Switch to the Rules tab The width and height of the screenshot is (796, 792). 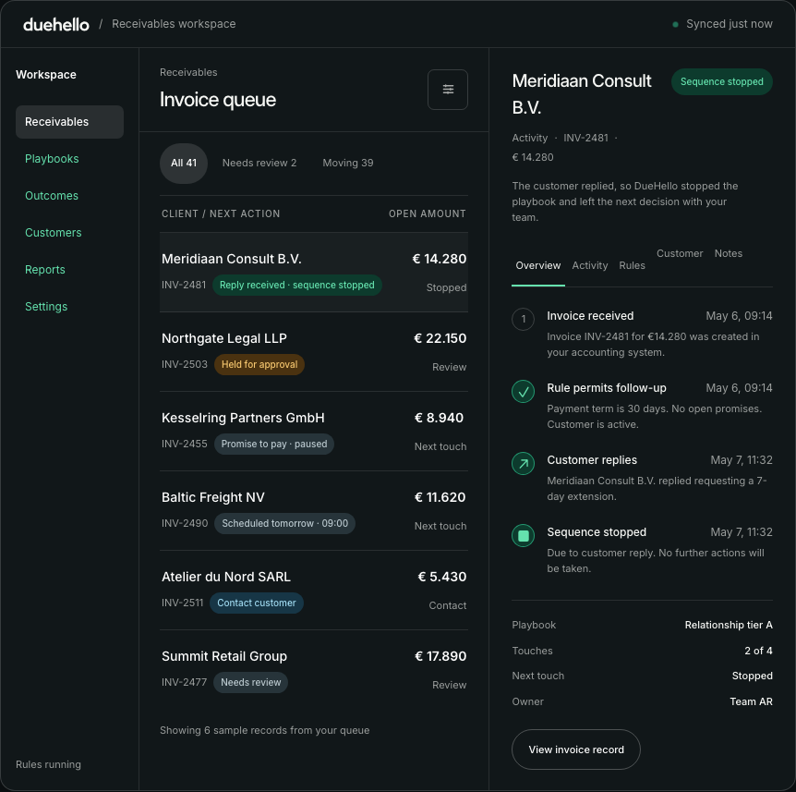632,265
